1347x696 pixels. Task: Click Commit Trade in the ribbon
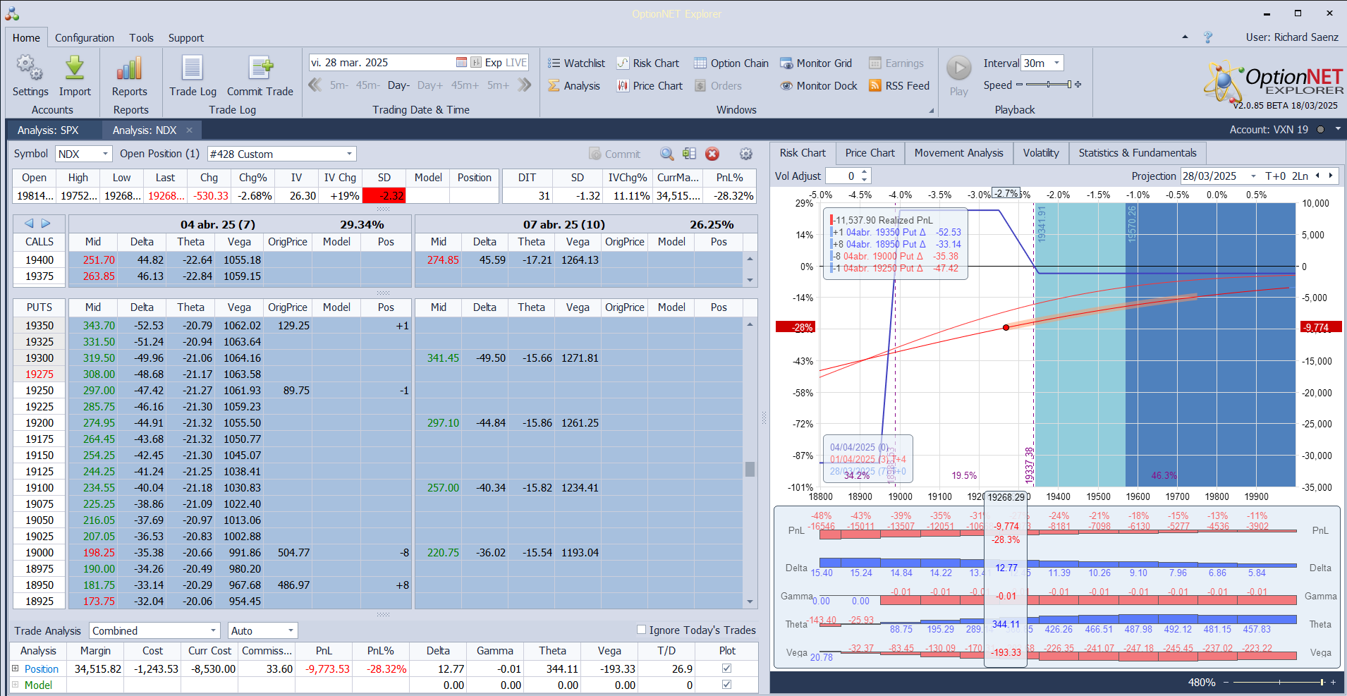pyautogui.click(x=260, y=76)
